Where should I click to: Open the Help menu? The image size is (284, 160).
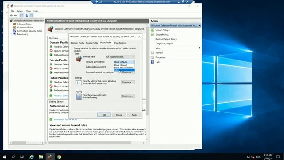[35, 11]
